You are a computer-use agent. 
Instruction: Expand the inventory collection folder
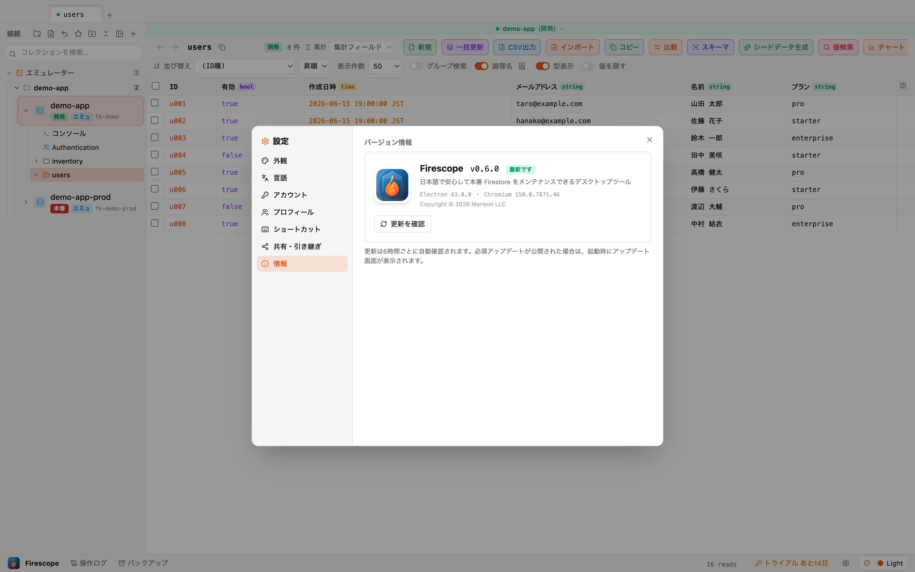pos(36,161)
